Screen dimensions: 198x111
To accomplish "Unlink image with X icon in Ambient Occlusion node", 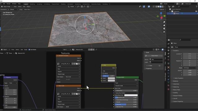I will pyautogui.click(x=79, y=64).
